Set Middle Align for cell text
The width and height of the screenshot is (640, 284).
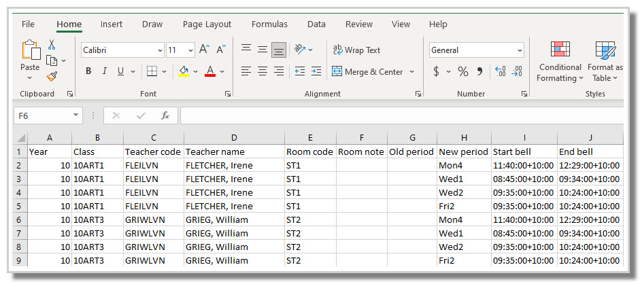[x=263, y=50]
